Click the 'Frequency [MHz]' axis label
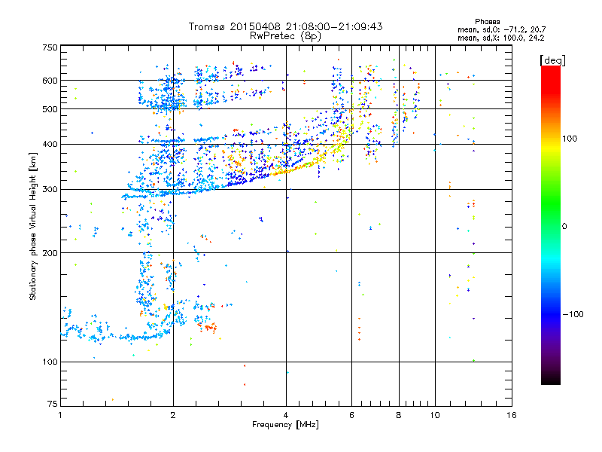Image resolution: width=602 pixels, height=452 pixels. point(285,424)
